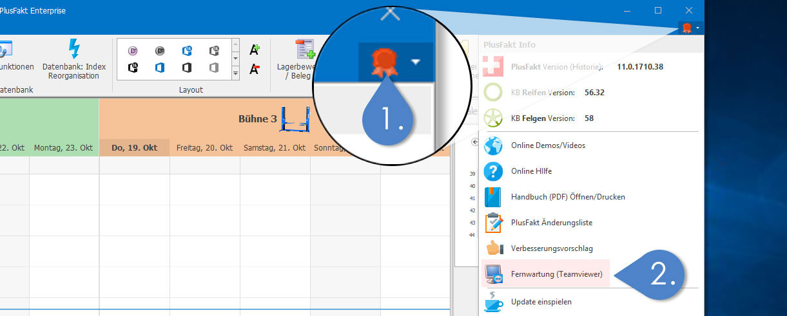Open Lagerbewegung / Beleg

tap(296, 59)
